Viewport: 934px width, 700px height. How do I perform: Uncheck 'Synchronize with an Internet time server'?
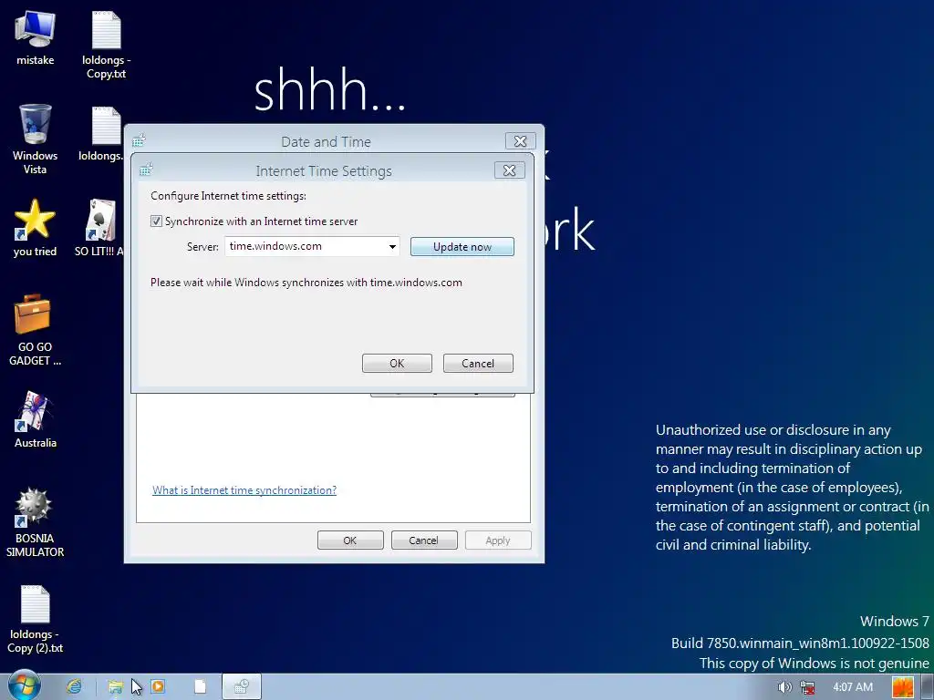click(x=156, y=221)
